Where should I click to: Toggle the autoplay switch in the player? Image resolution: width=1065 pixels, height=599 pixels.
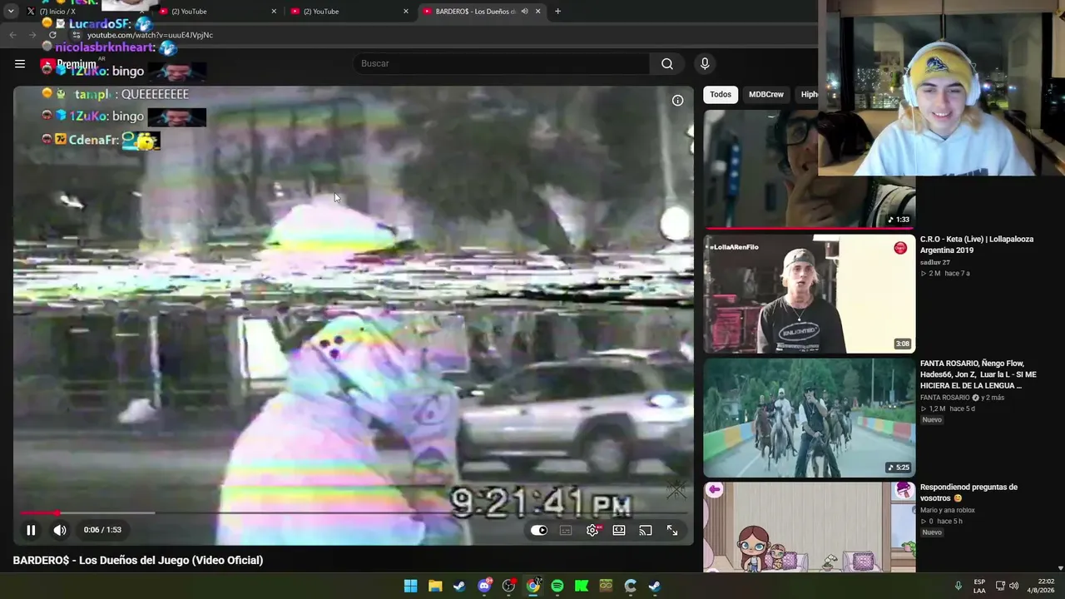pyautogui.click(x=539, y=530)
